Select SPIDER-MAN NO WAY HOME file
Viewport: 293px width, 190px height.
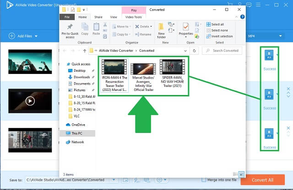[172, 73]
